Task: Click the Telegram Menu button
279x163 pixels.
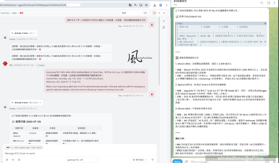Action: pyautogui.click(x=177, y=161)
